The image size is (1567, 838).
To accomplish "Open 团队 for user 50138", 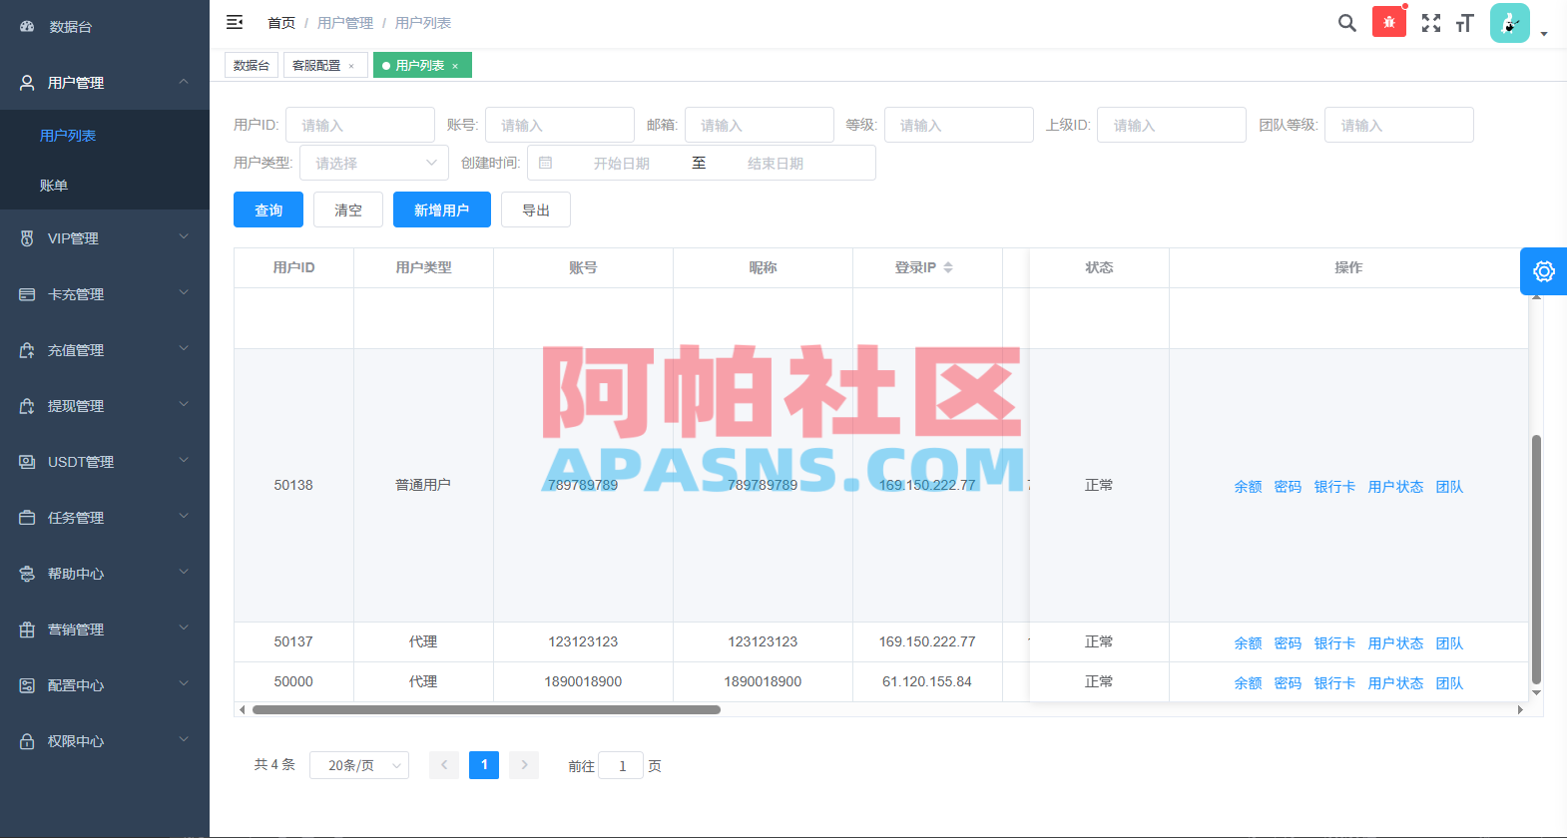I will [x=1449, y=487].
